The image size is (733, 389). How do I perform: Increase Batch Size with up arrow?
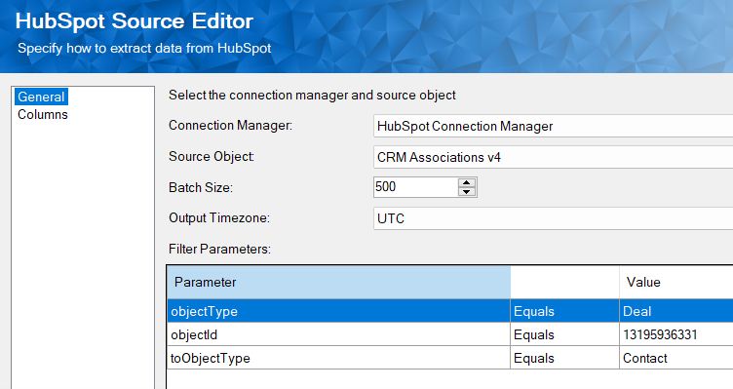[467, 183]
